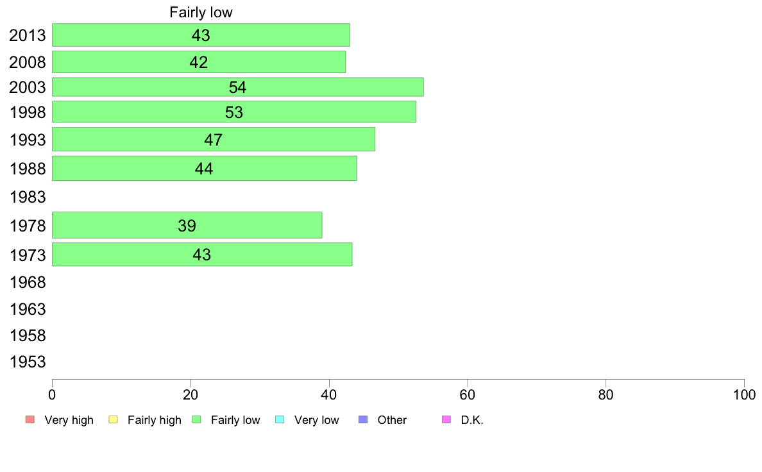Screen dimensions: 762x472
Task: Select the 2013 bar showing 43
Action: 201,35
